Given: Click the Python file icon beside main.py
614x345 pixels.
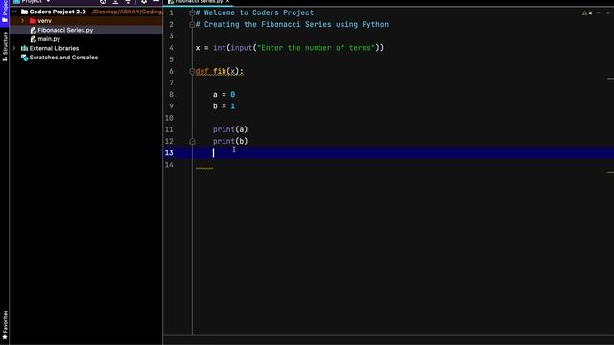Looking at the screenshot, I should pos(34,39).
